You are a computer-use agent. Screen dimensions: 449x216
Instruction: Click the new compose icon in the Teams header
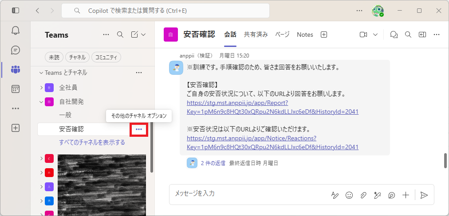point(134,35)
